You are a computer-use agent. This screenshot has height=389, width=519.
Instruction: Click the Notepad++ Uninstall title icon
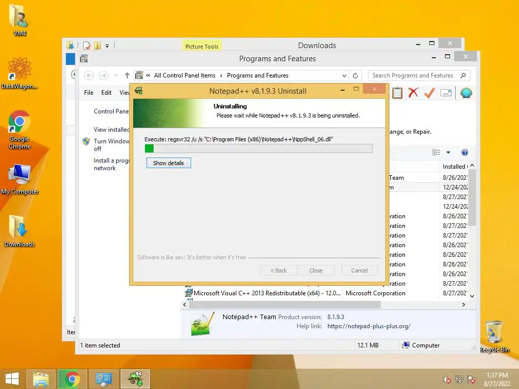139,91
